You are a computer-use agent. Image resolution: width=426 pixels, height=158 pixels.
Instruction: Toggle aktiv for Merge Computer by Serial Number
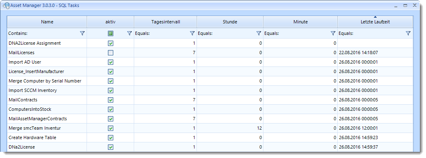coord(110,81)
